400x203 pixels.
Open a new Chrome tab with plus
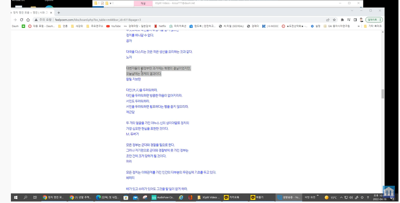(x=58, y=12)
